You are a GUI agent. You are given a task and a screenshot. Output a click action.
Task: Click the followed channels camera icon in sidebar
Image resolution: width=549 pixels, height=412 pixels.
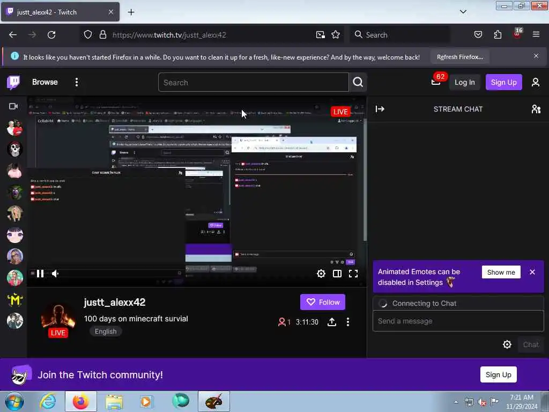click(x=13, y=106)
